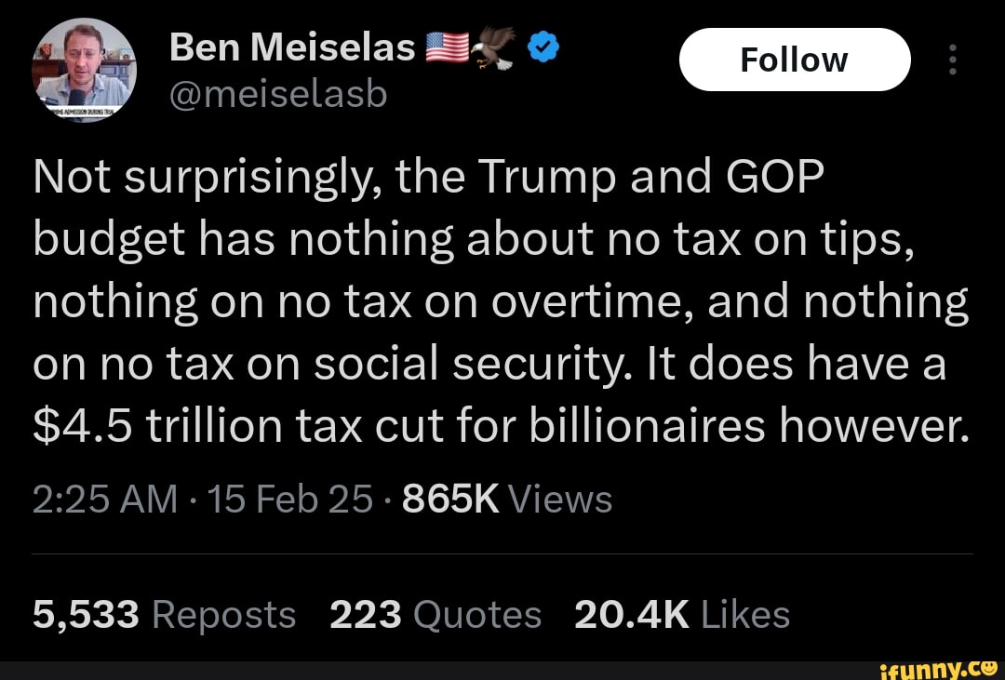View the 223 Quotes list

(x=435, y=614)
